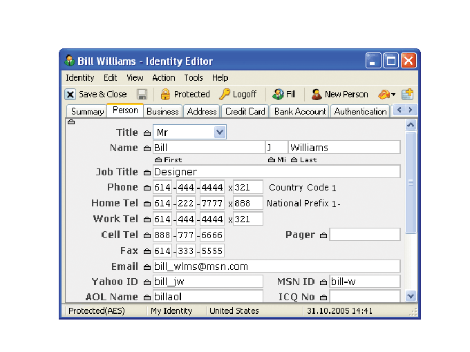Click the scrollbar up arrow
470x352 pixels.
[x=411, y=124]
